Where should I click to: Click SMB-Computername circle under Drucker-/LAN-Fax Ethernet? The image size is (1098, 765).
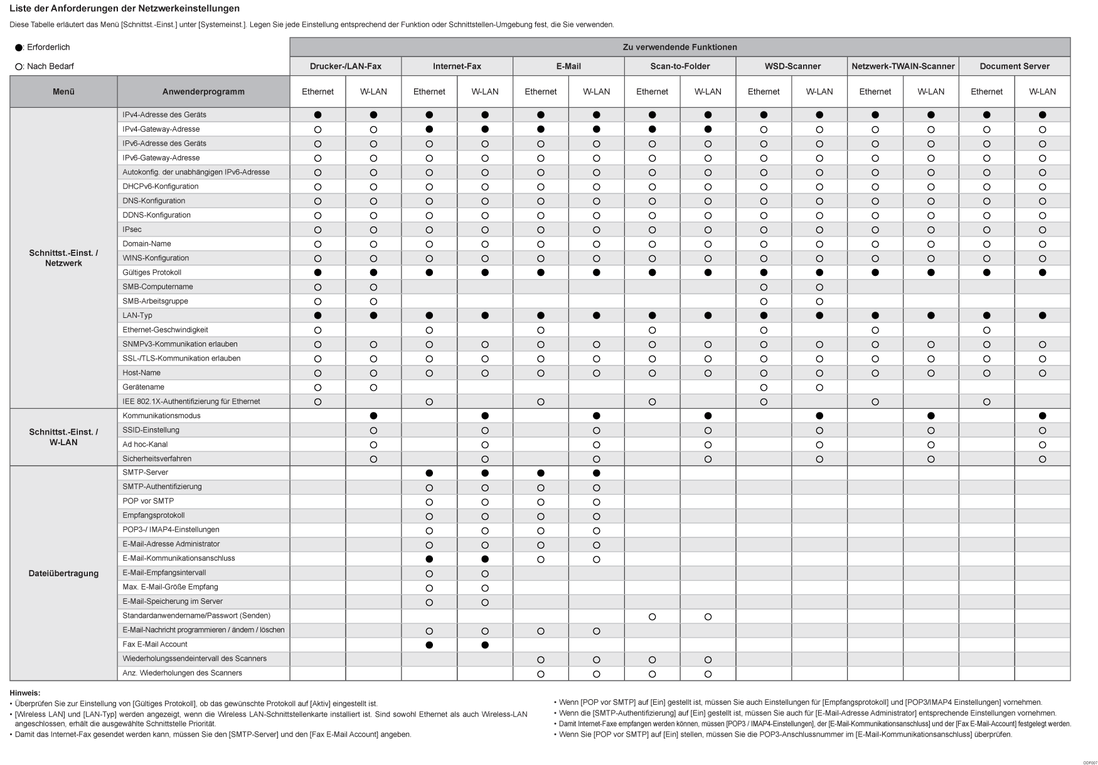pyautogui.click(x=317, y=287)
